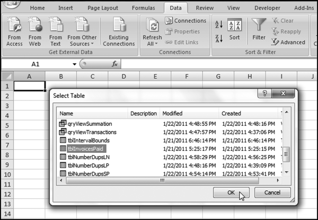The width and height of the screenshot is (318, 220).
Task: Click the Connections button in ribbon
Action: click(185, 21)
